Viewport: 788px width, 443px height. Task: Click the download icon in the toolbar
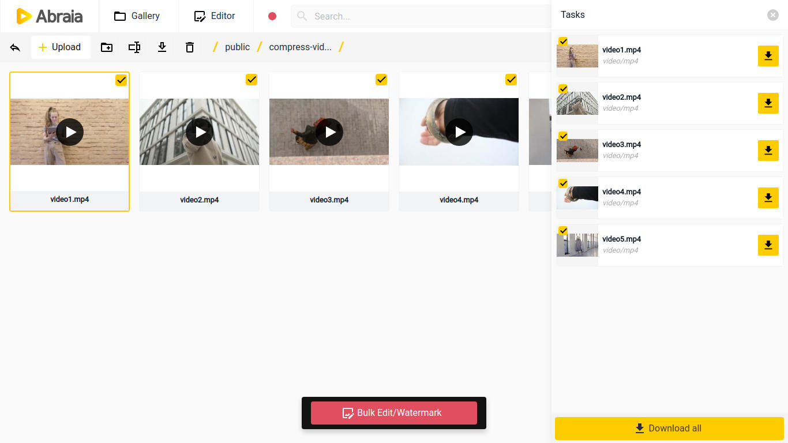162,47
